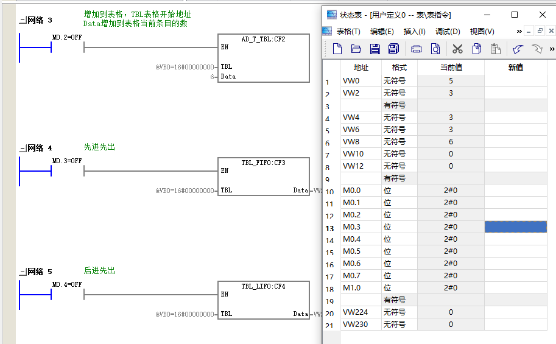Select the VW0 address cell
Image resolution: width=556 pixels, height=344 pixels.
pyautogui.click(x=361, y=81)
